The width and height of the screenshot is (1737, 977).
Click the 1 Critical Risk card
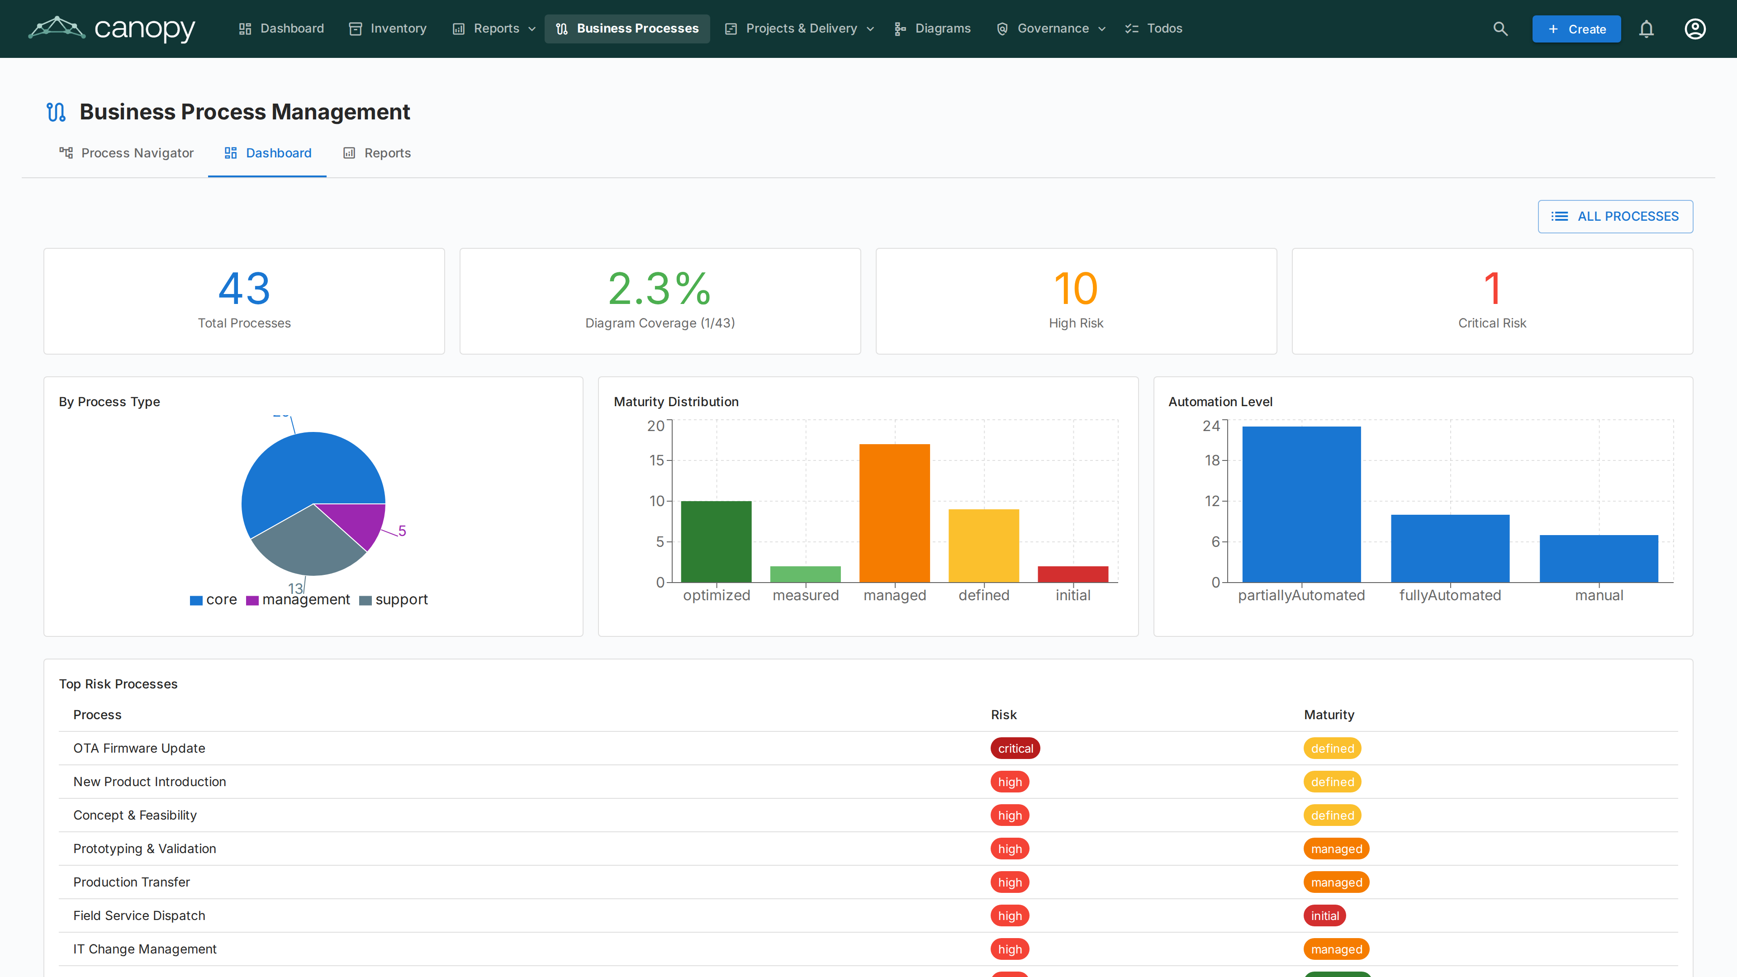tap(1492, 301)
